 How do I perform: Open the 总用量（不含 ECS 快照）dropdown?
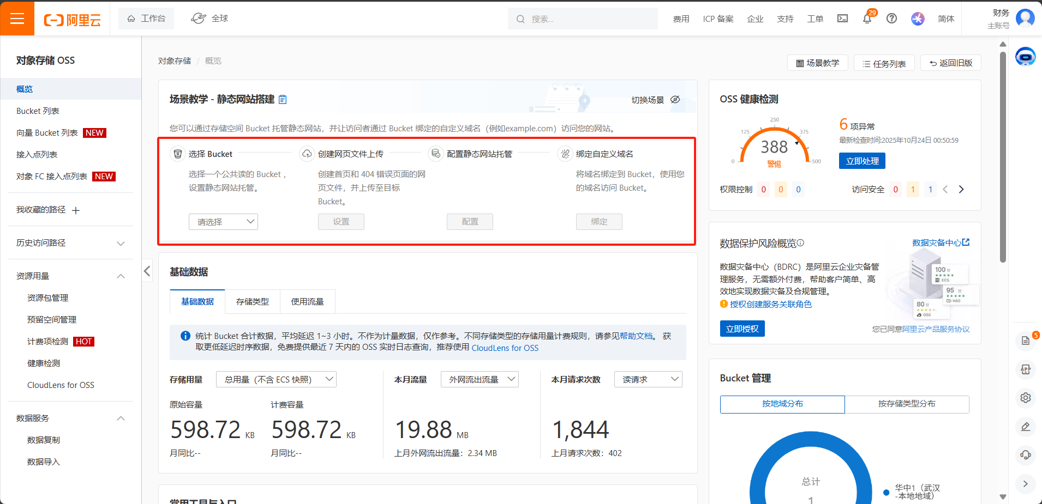[x=276, y=379]
